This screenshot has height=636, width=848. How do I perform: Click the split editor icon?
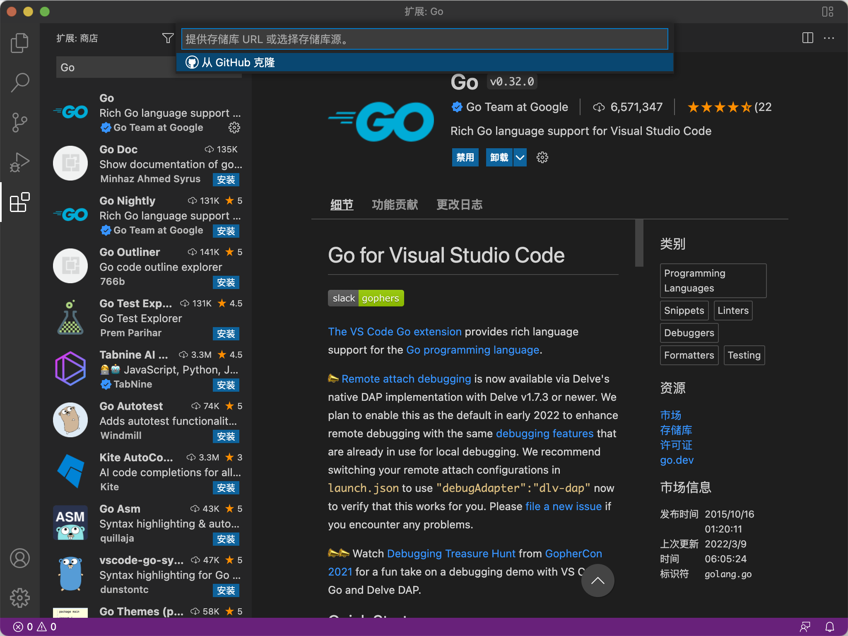[807, 38]
